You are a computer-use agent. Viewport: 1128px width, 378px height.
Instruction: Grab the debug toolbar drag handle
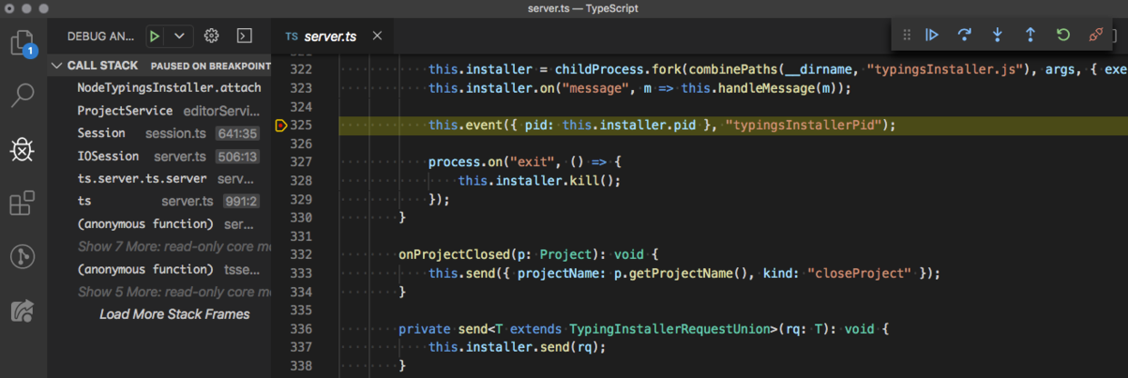click(907, 35)
